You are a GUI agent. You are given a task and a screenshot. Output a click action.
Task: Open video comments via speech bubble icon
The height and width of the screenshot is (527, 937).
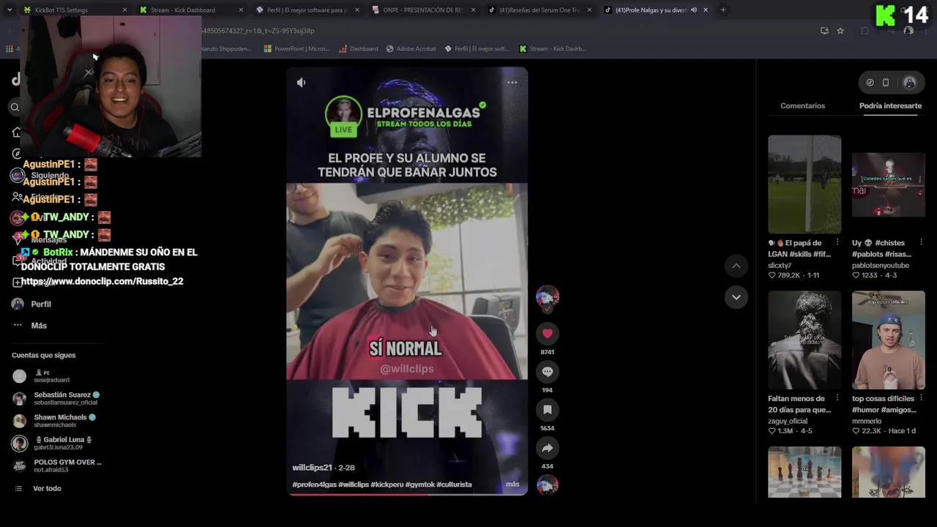point(547,372)
